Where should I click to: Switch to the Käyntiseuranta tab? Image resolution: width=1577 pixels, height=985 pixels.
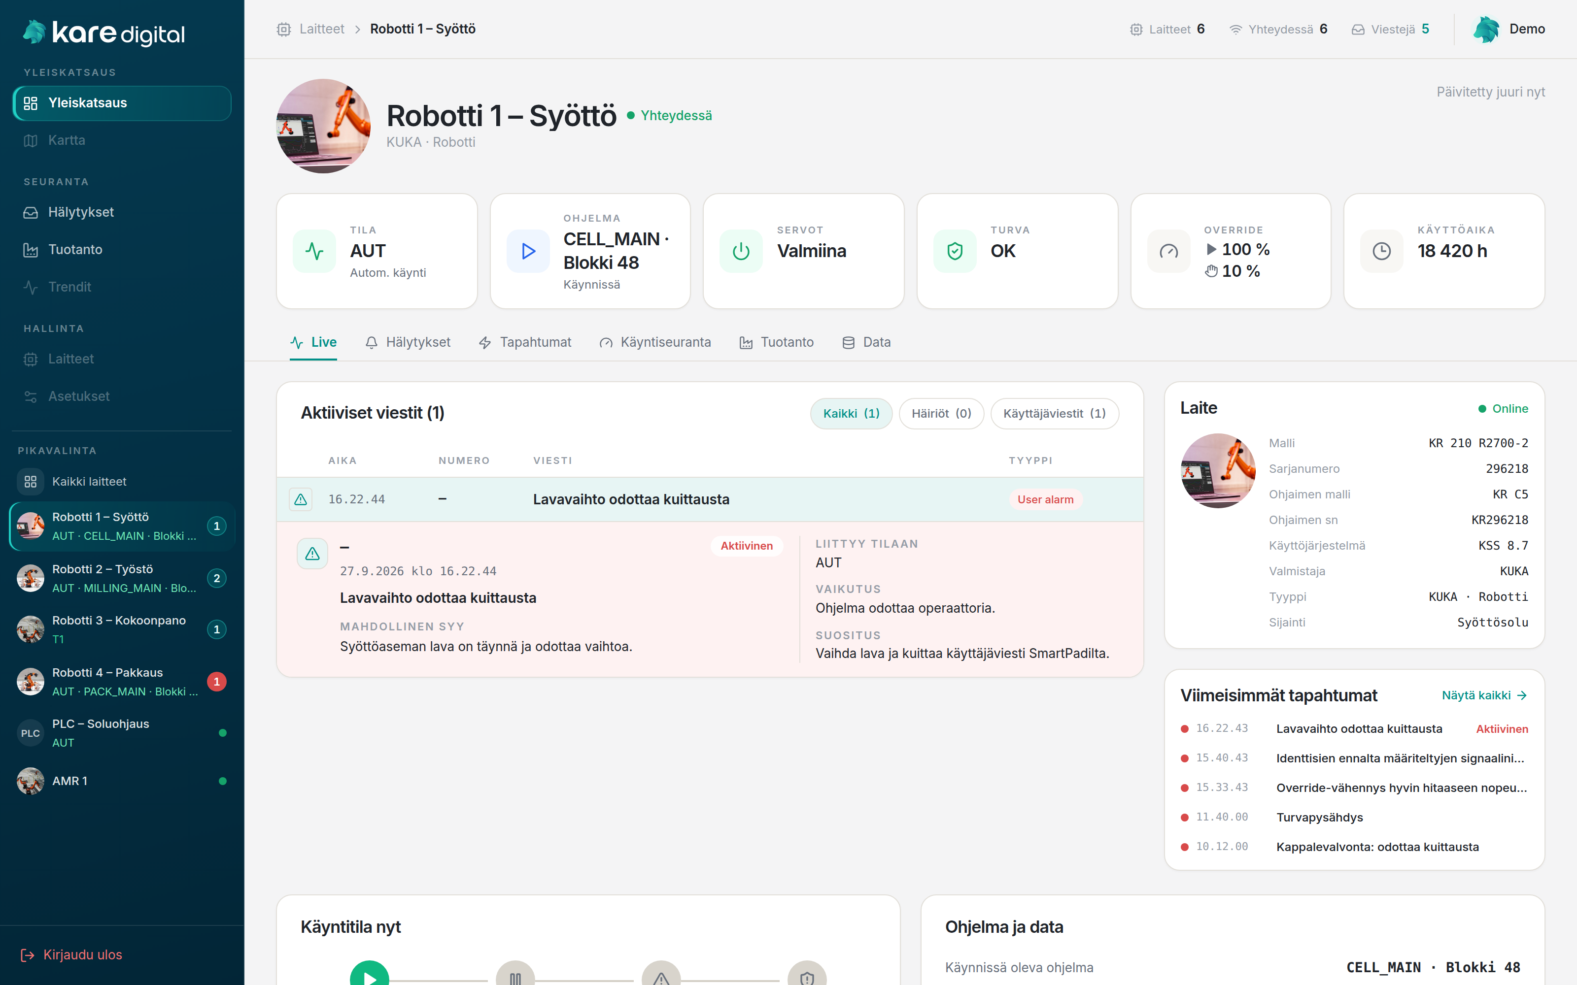coord(655,343)
